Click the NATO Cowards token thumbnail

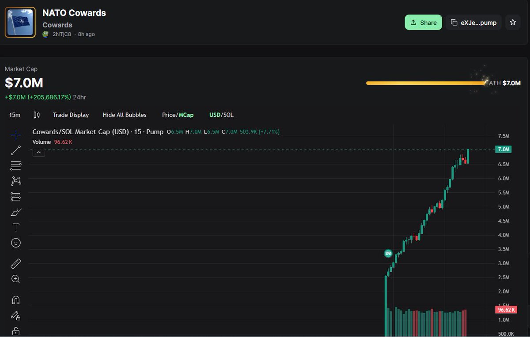pyautogui.click(x=20, y=22)
